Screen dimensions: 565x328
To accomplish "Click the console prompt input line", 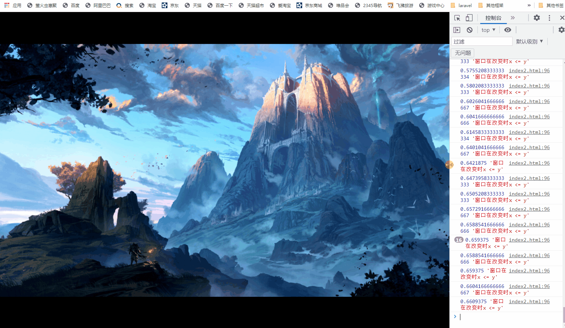I will tap(511, 317).
